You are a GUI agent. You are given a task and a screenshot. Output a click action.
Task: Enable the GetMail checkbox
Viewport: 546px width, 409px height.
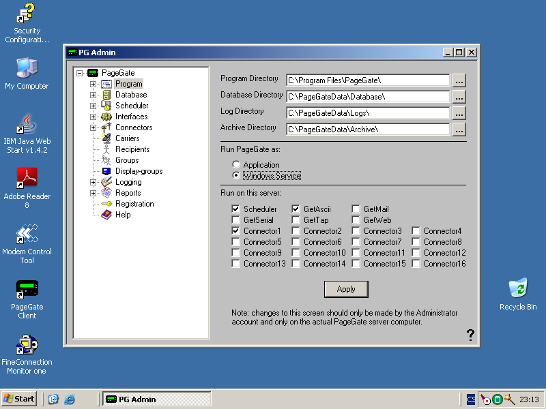[x=356, y=209]
